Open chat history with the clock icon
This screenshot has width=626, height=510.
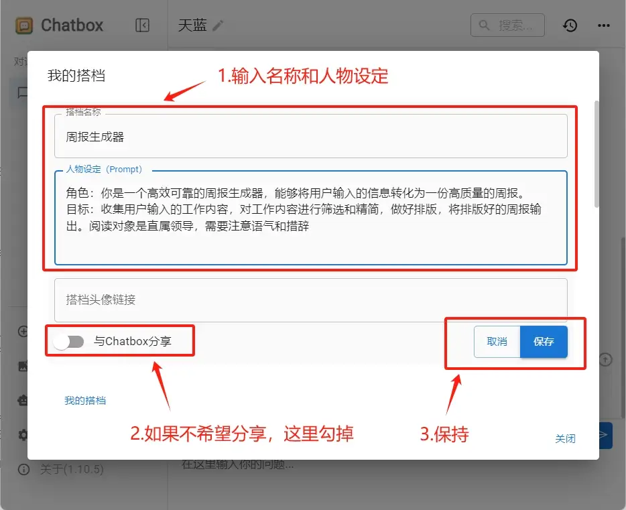569,25
